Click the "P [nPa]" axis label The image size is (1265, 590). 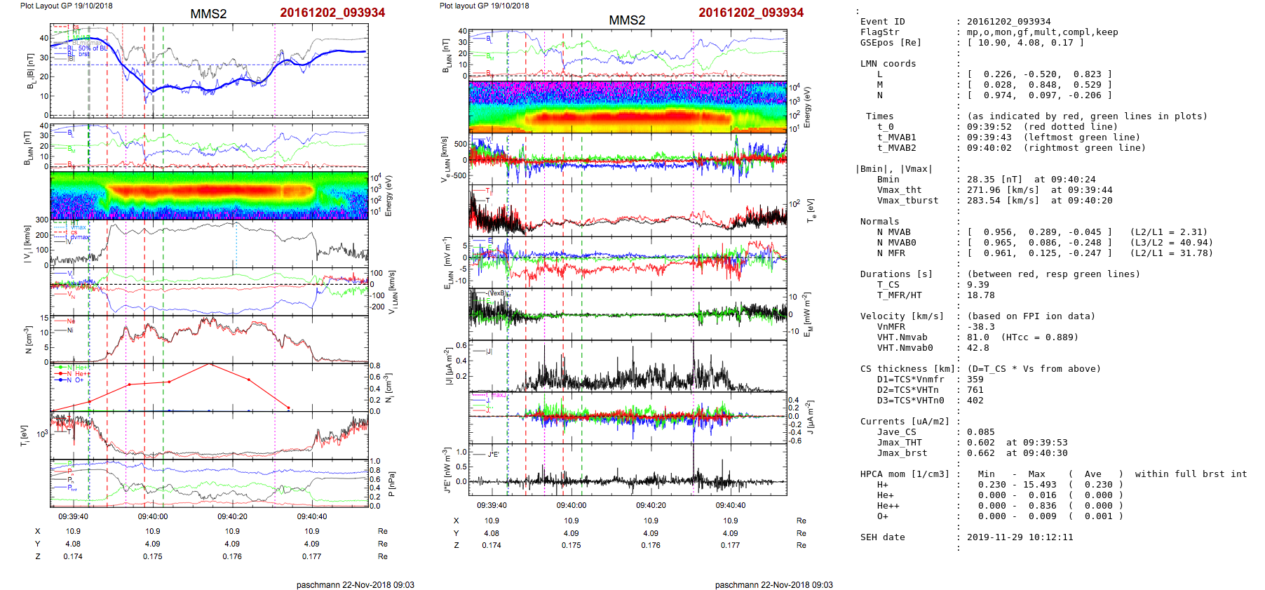391,483
